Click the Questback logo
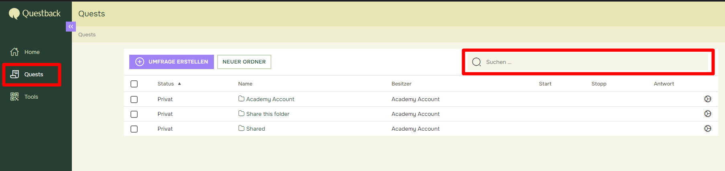 point(35,14)
